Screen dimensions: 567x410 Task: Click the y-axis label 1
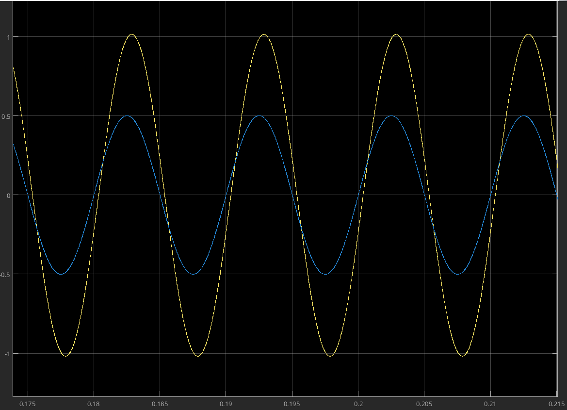point(8,37)
